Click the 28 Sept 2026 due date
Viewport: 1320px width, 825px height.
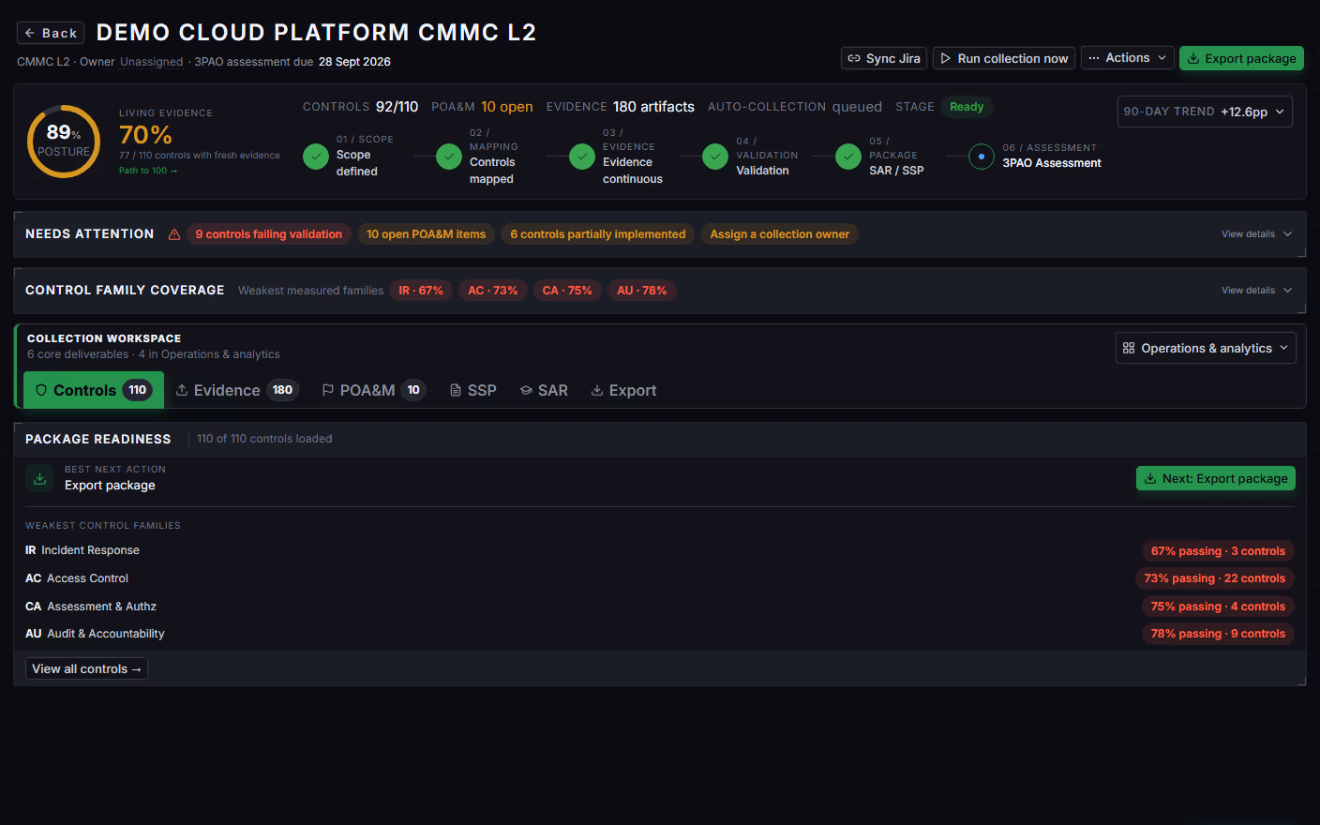click(x=354, y=62)
